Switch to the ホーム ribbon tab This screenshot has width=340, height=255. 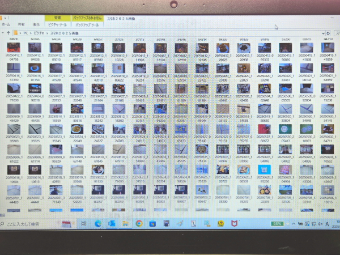(x=5, y=25)
